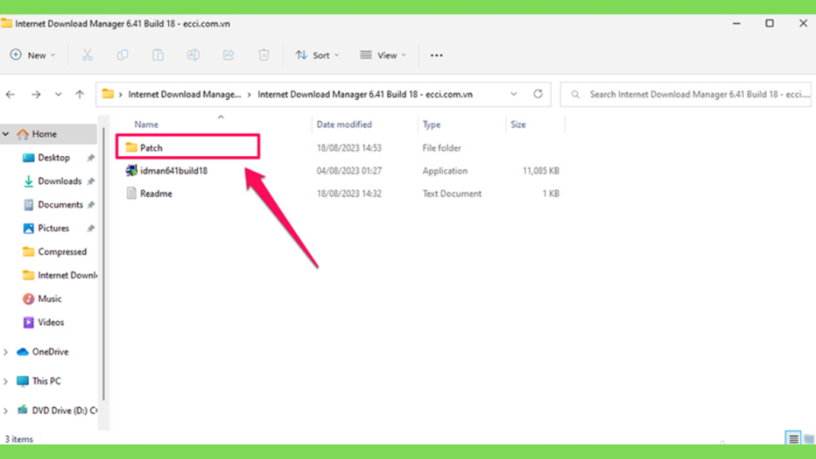Open the See more three-dots menu
The width and height of the screenshot is (816, 459).
click(436, 55)
